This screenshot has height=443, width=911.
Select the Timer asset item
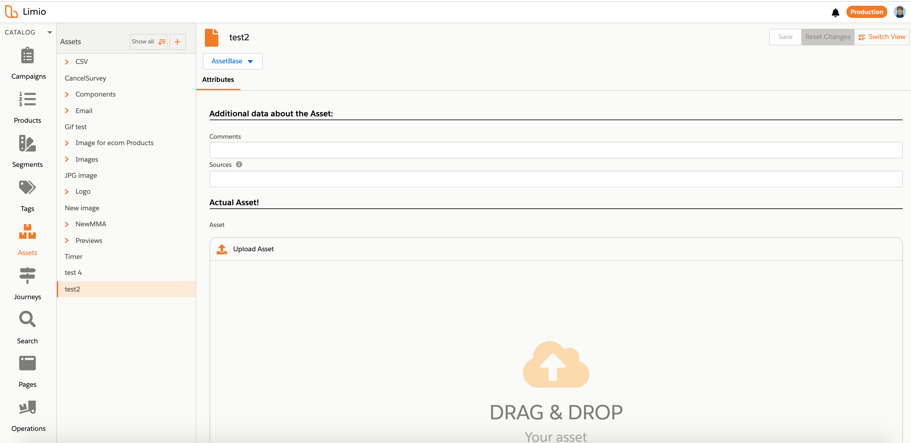pyautogui.click(x=74, y=256)
